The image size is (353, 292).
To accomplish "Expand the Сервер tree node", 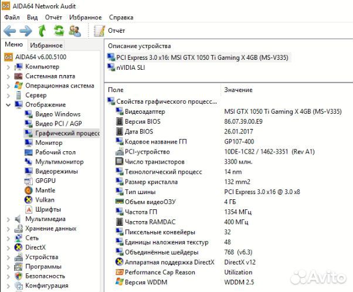I will pyautogui.click(x=8, y=96).
